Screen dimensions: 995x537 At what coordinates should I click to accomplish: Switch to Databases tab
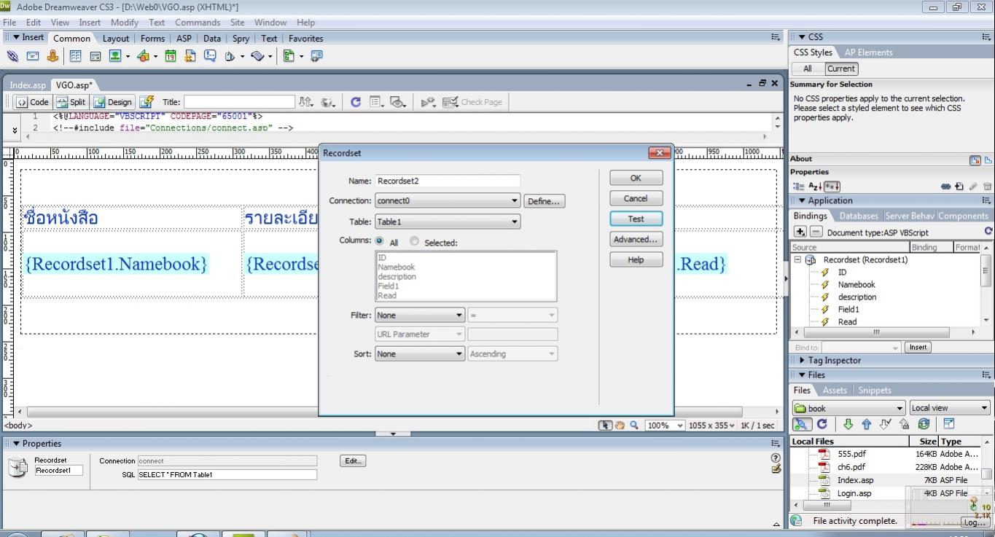coord(859,216)
